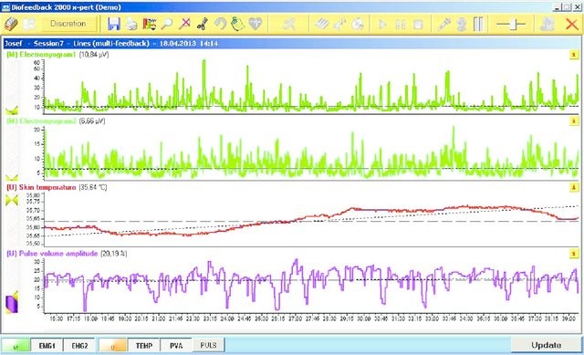
Task: Click the book icon at toolbar start
Action: (11, 25)
